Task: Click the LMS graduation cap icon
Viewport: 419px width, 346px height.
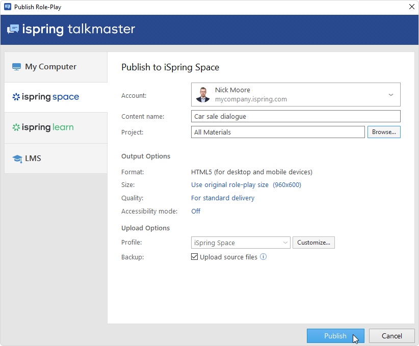Action: 17,158
